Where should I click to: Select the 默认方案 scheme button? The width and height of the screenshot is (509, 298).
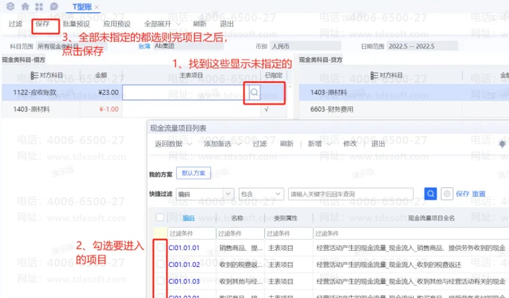tap(194, 173)
